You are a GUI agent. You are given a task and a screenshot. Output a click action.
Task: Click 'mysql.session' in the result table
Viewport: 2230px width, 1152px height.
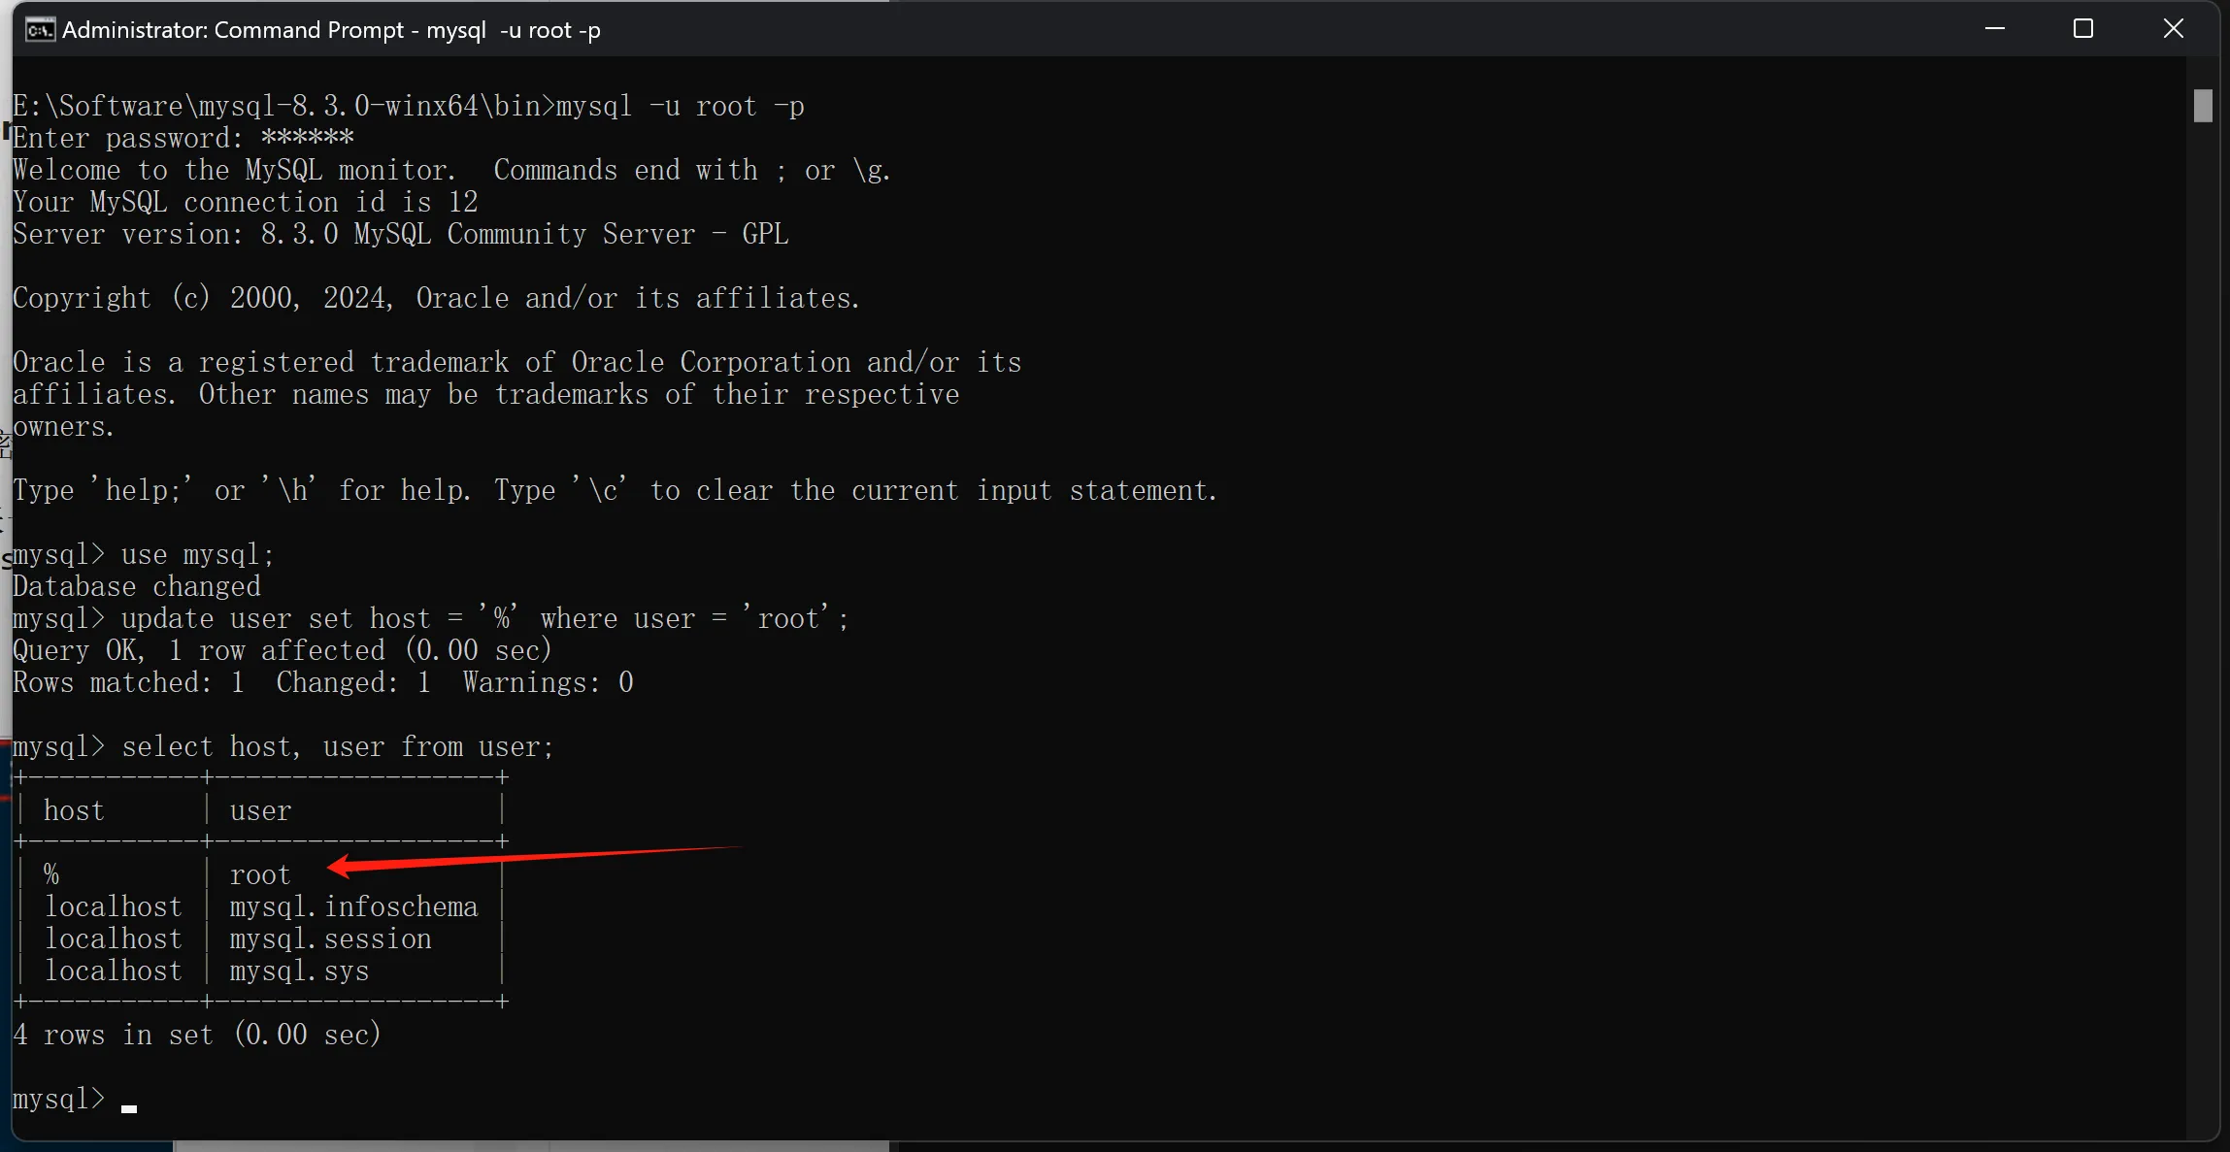[330, 939]
